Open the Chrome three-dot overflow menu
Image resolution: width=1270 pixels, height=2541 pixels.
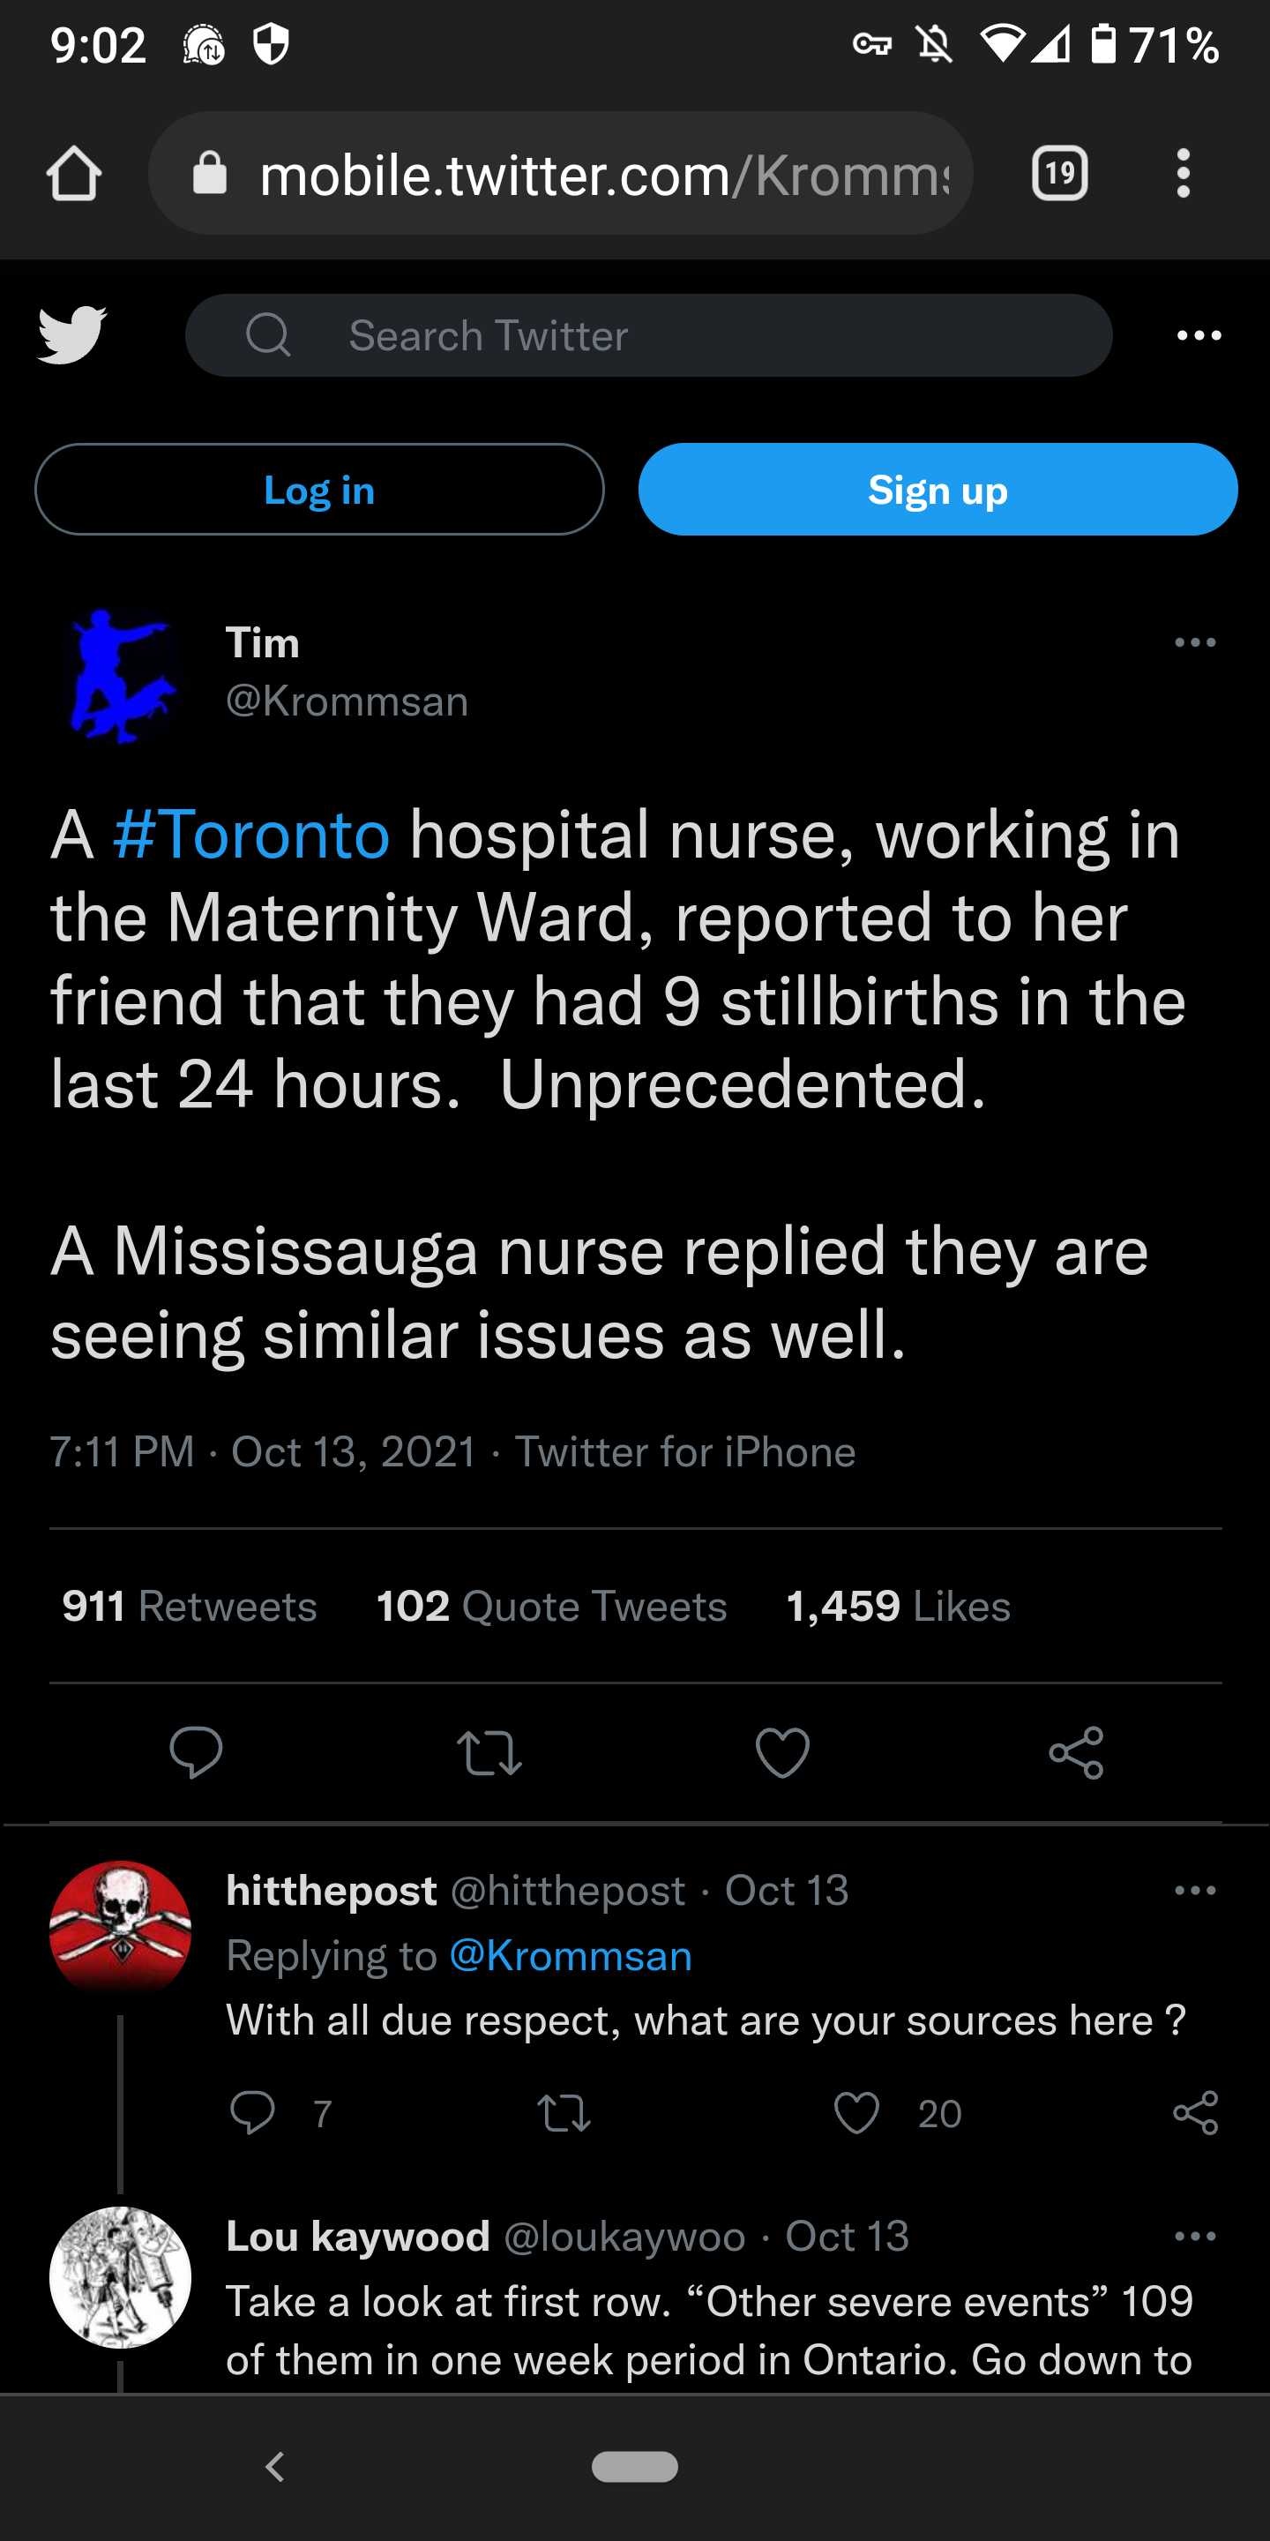coord(1184,174)
